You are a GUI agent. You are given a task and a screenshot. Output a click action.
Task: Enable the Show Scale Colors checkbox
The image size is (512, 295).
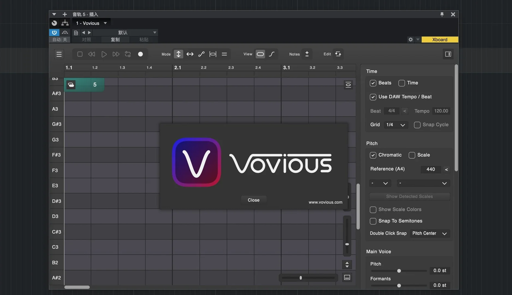pos(373,210)
